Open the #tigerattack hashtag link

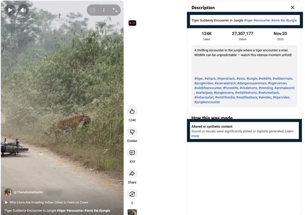coord(226,78)
